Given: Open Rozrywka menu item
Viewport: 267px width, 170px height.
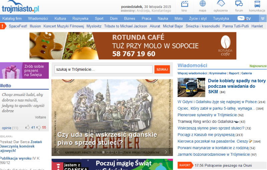Looking at the screenshot, I should [x=80, y=19].
